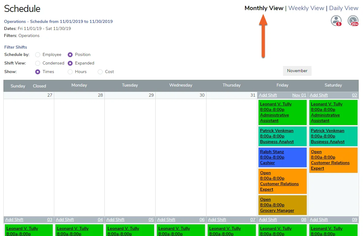Screen dimensions: 363x236
Task: Switch to Daily View
Action: [344, 8]
